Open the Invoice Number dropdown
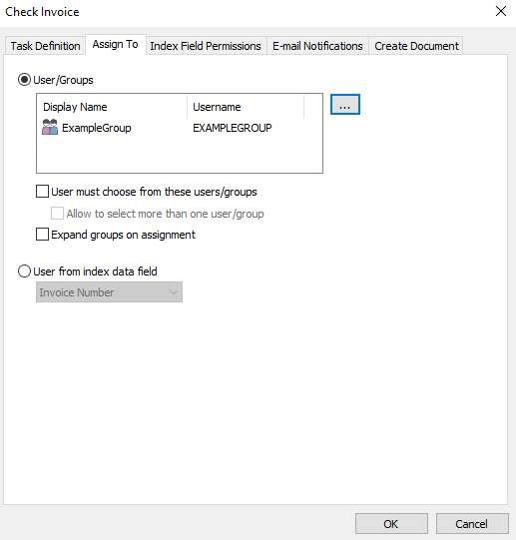The image size is (516, 540). click(109, 292)
